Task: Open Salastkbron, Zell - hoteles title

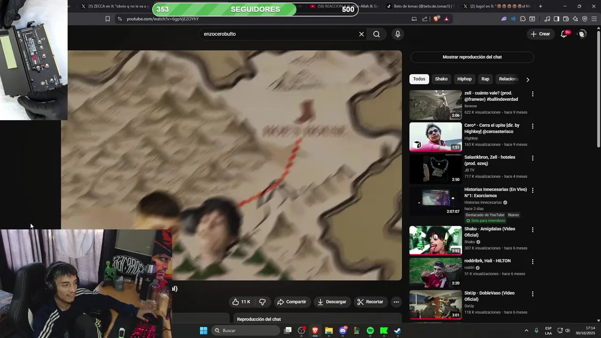Action: coord(490,160)
